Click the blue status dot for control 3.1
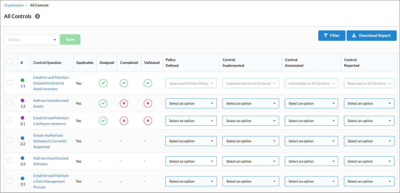The image size is (400, 193). point(22,178)
